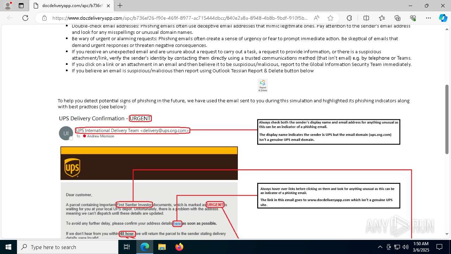Click the UPS Delivery Confirmation subject line
Image resolution: width=451 pixels, height=254 pixels.
[x=105, y=118]
